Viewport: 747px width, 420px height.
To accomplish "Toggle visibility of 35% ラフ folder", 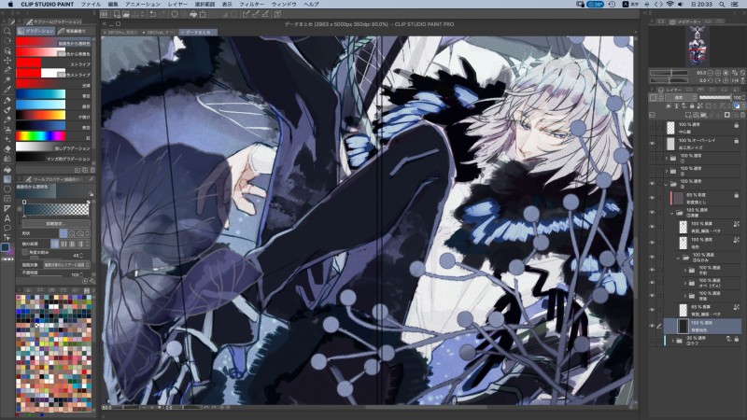I will tap(652, 340).
